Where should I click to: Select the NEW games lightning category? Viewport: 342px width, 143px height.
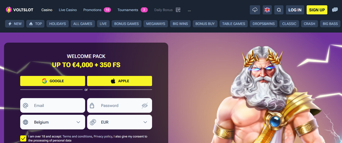click(15, 24)
